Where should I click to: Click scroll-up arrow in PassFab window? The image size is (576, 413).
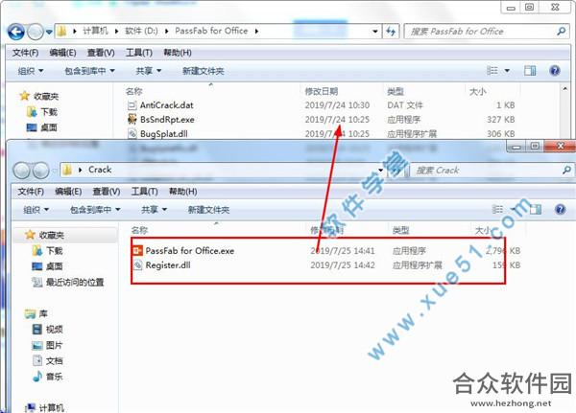(x=565, y=89)
